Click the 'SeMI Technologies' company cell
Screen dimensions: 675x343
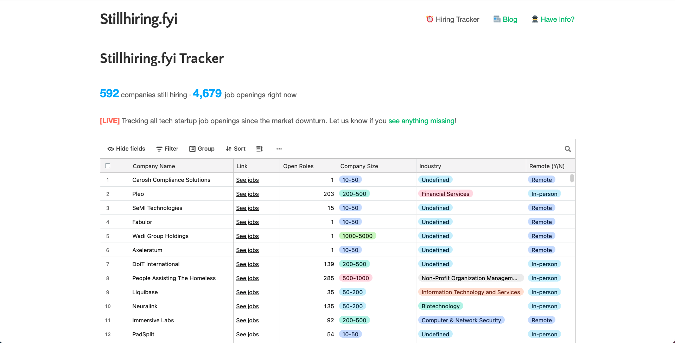coord(157,208)
